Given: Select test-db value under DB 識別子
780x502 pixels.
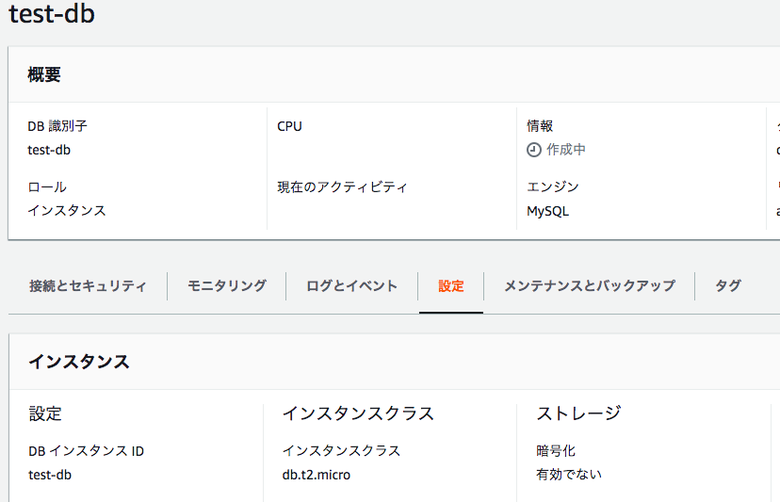Looking at the screenshot, I should click(49, 150).
